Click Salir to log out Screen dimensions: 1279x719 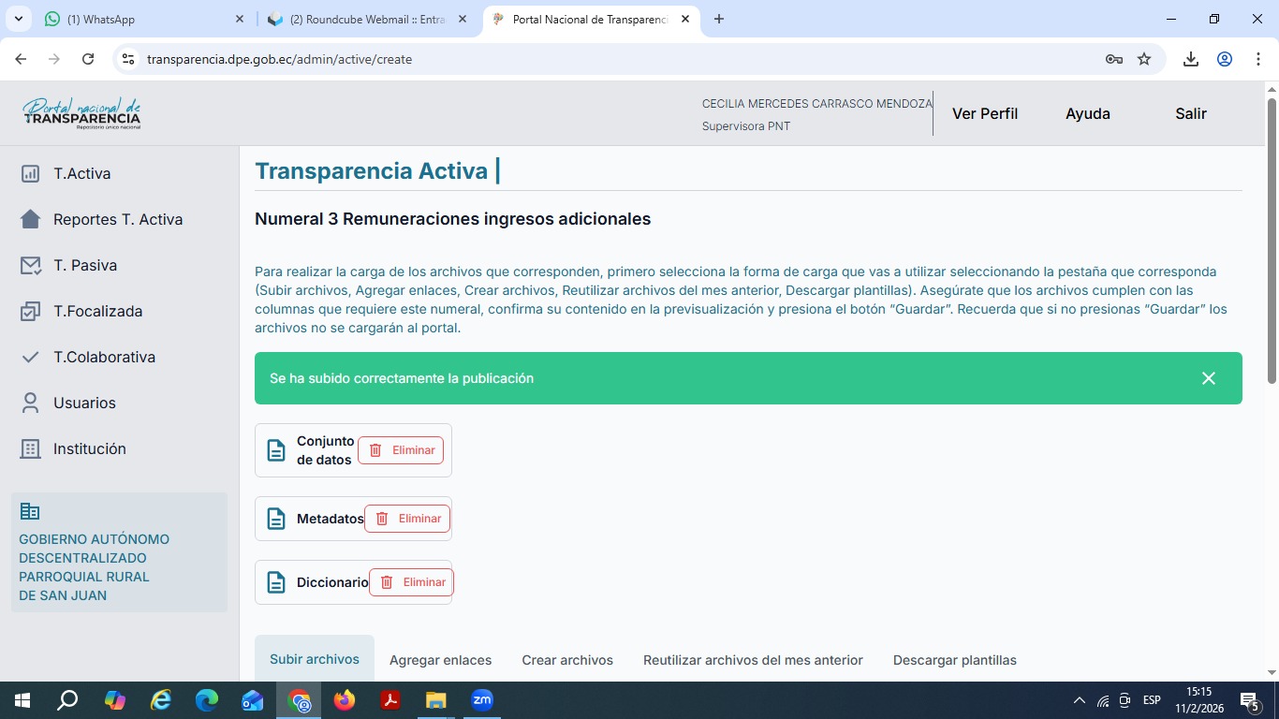coord(1190,113)
